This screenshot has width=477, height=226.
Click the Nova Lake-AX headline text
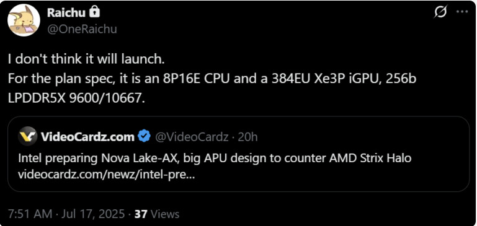click(x=215, y=159)
